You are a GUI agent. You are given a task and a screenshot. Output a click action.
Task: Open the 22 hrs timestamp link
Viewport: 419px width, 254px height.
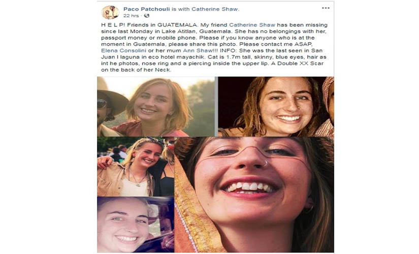click(131, 16)
